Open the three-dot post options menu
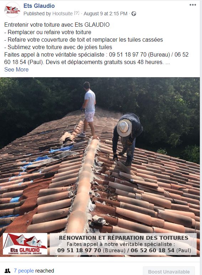This screenshot has width=202, height=275. click(192, 5)
